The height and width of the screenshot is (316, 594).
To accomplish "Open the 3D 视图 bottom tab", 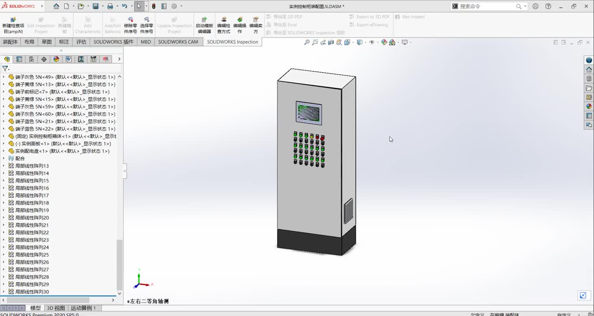I will [x=56, y=308].
